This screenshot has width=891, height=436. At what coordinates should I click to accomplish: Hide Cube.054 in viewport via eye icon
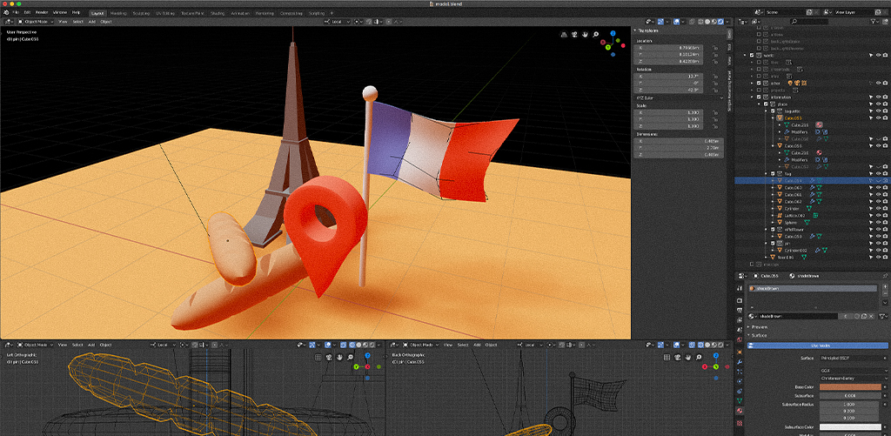878,181
